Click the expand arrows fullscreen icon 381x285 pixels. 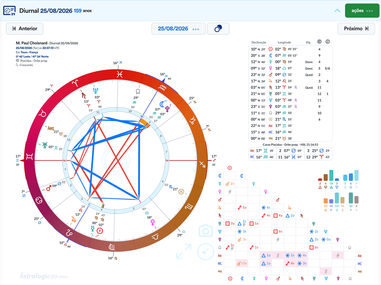[184, 251]
